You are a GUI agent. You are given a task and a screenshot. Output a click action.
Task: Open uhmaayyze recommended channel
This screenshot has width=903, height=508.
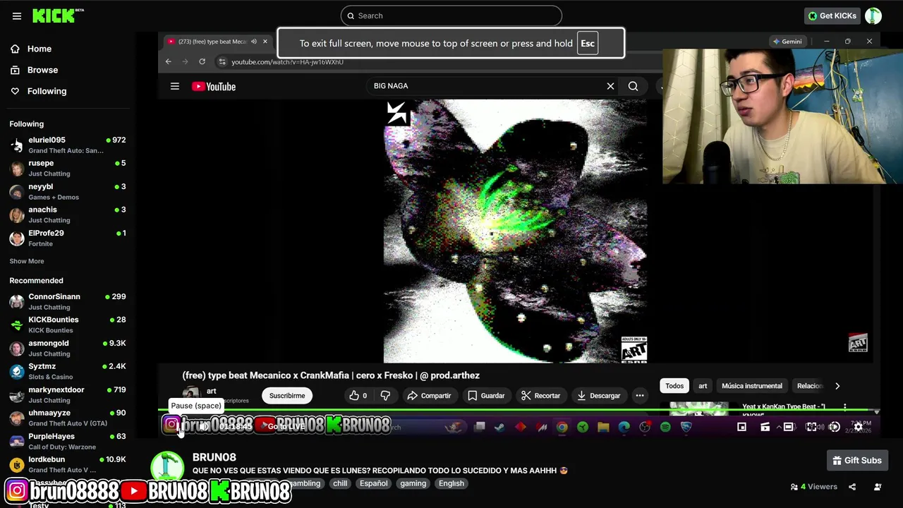(x=67, y=418)
